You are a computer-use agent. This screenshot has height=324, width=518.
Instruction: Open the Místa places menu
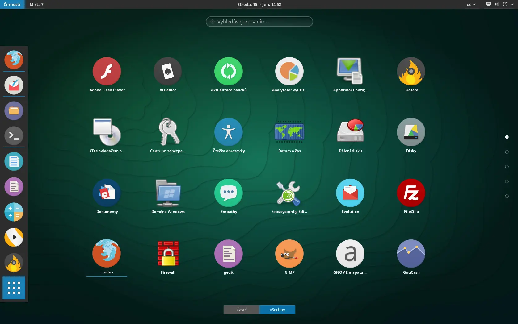click(x=36, y=4)
